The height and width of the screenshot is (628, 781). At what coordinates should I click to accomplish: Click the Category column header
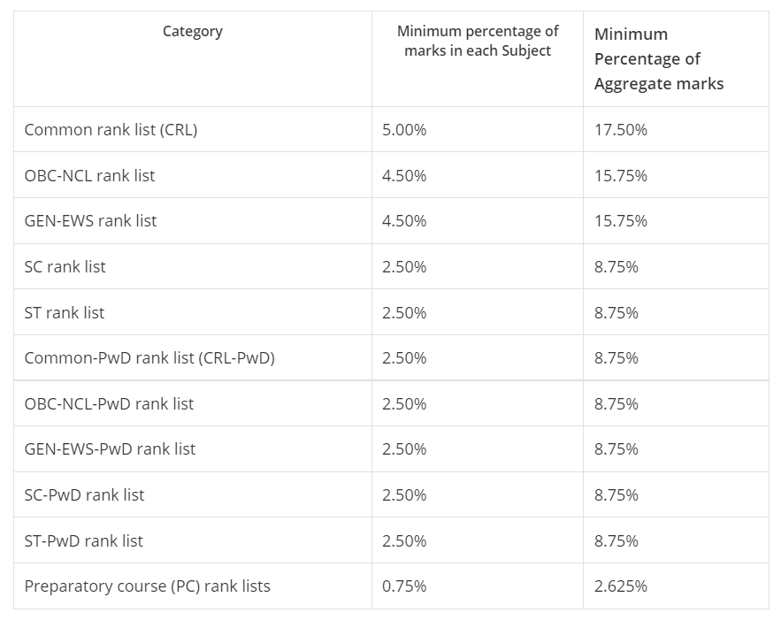coord(193,32)
